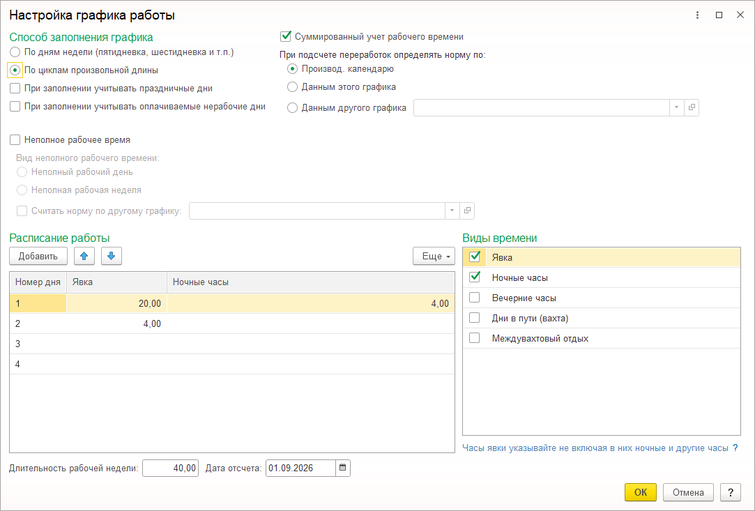Viewport: 755px width, 511px height.
Task: Open the linked norm schedule via link icon
Action: pyautogui.click(x=467, y=211)
